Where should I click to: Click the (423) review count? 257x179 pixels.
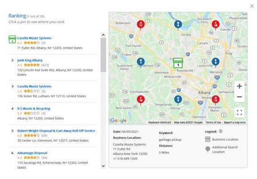[x=45, y=65]
